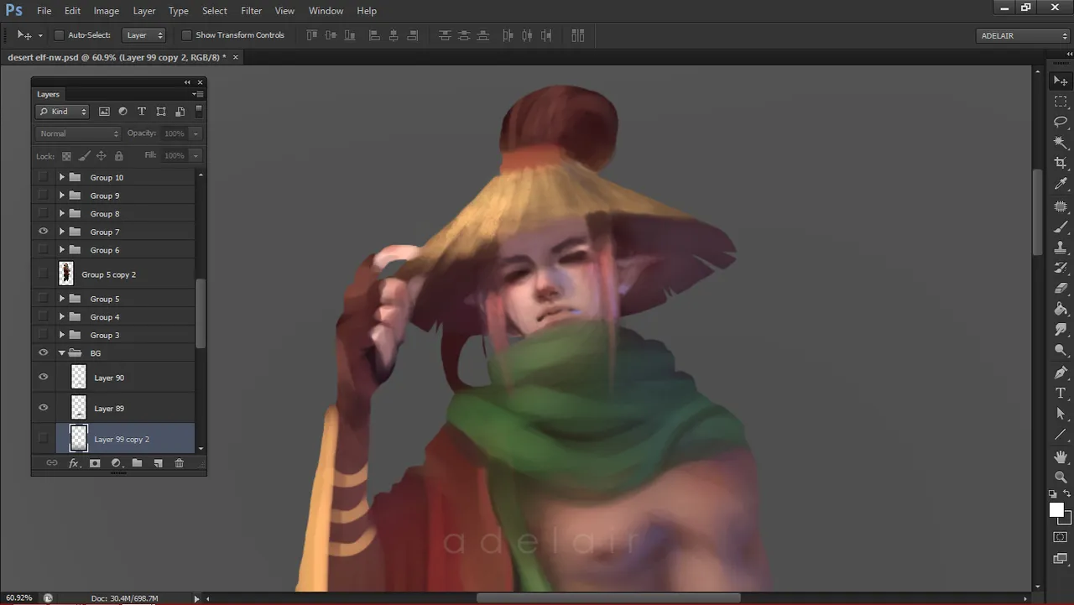Select the Horizontal Type tool
This screenshot has height=605, width=1074.
[1061, 393]
